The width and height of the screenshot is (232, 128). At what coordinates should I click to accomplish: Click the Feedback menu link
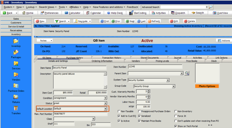tap(132, 7)
